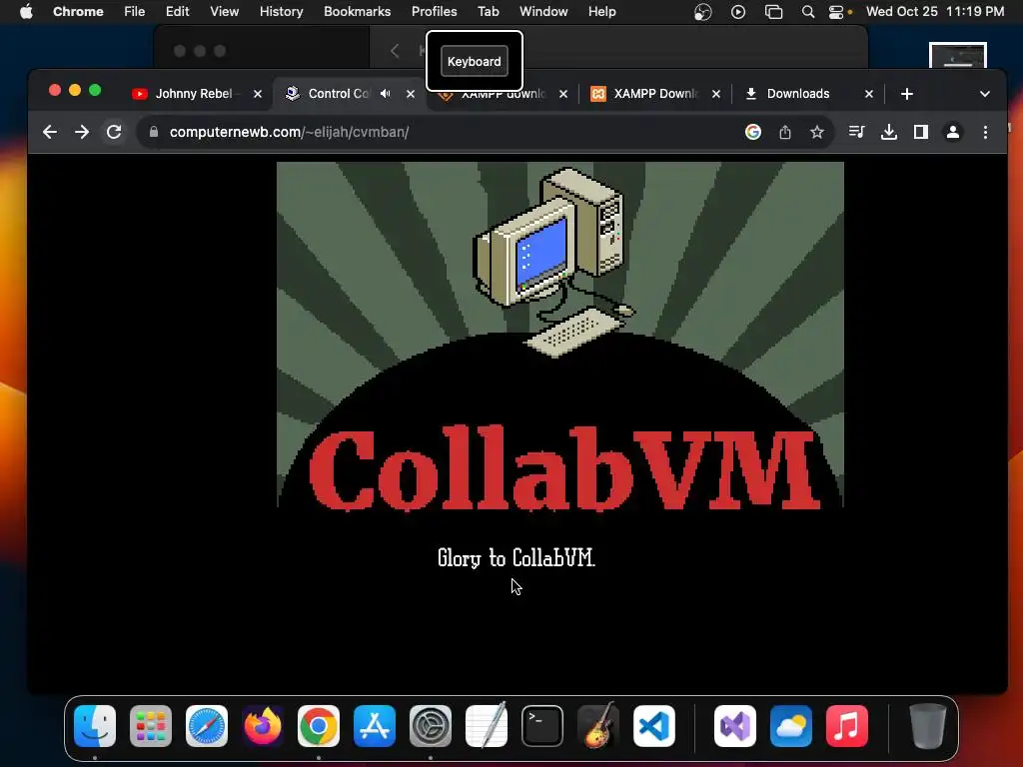The image size is (1023, 767).
Task: Open Visual Studio Code from the Dock
Action: 654,726
